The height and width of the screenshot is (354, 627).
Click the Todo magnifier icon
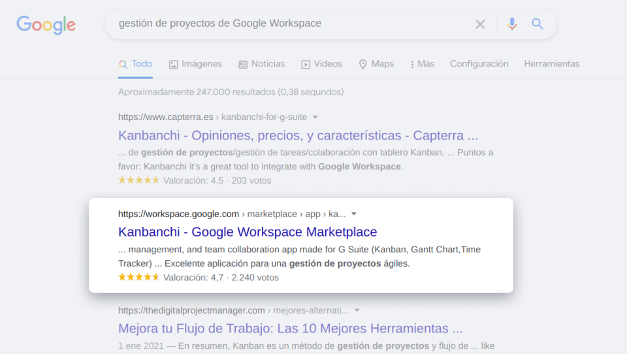tap(123, 65)
